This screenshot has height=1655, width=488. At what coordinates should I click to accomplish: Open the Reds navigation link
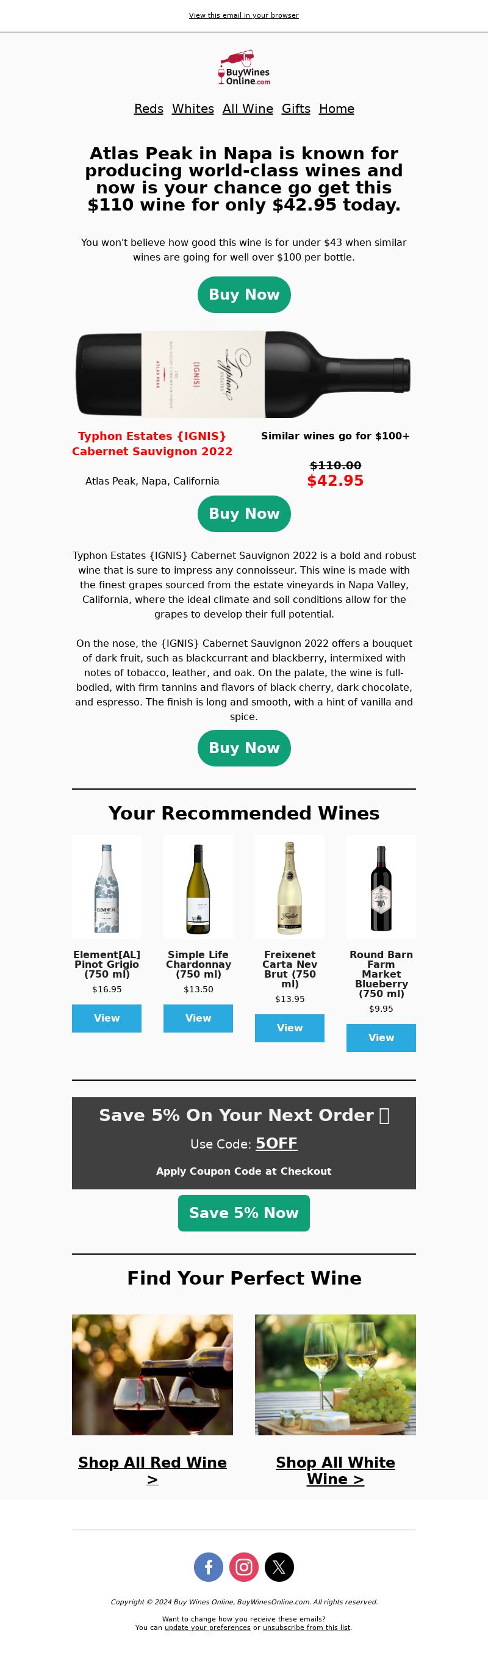[x=148, y=109]
